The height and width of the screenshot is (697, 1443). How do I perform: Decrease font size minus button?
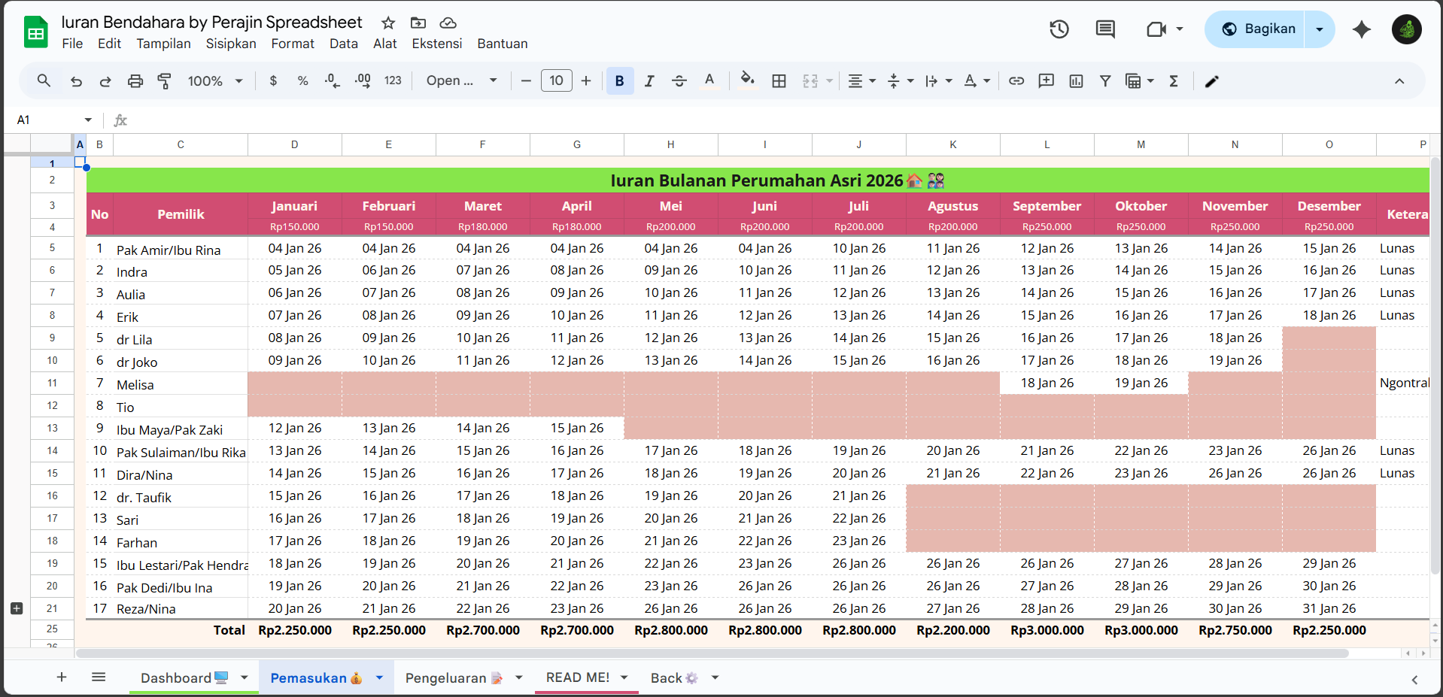(526, 80)
